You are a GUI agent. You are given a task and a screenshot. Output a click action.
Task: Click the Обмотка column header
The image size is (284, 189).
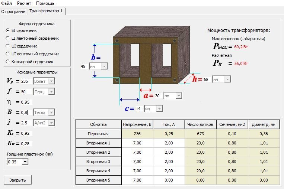click(x=98, y=124)
